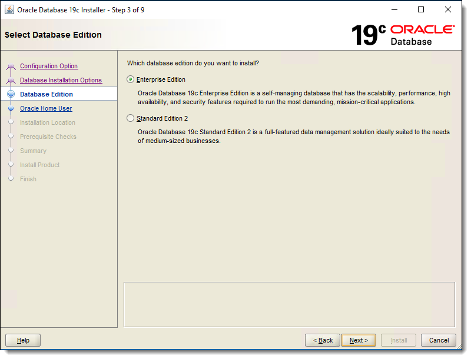The width and height of the screenshot is (471, 359).
Task: Click the Oracle Database logo in the banner
Action: tap(422, 35)
